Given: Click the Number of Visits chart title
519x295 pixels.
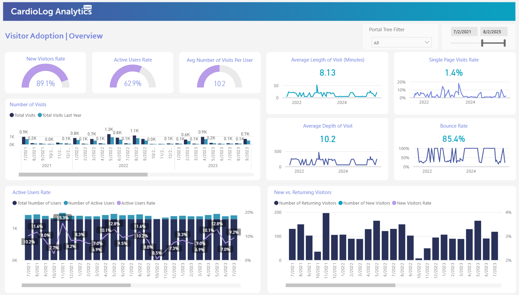Looking at the screenshot, I should coord(28,105).
